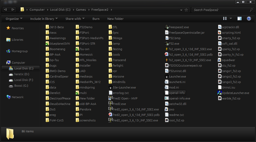The height and width of the screenshot is (142, 256).
Task: Select root_fs2.vp file
Action: pyautogui.click(x=174, y=120)
